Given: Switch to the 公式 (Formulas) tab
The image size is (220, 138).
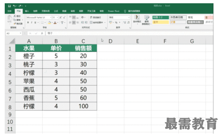Looking at the screenshot, I should (x=56, y=11).
